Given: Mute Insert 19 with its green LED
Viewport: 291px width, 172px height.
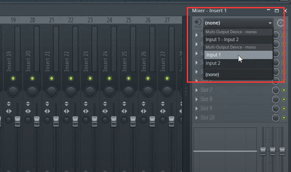Looking at the screenshot, I should tap(13, 78).
